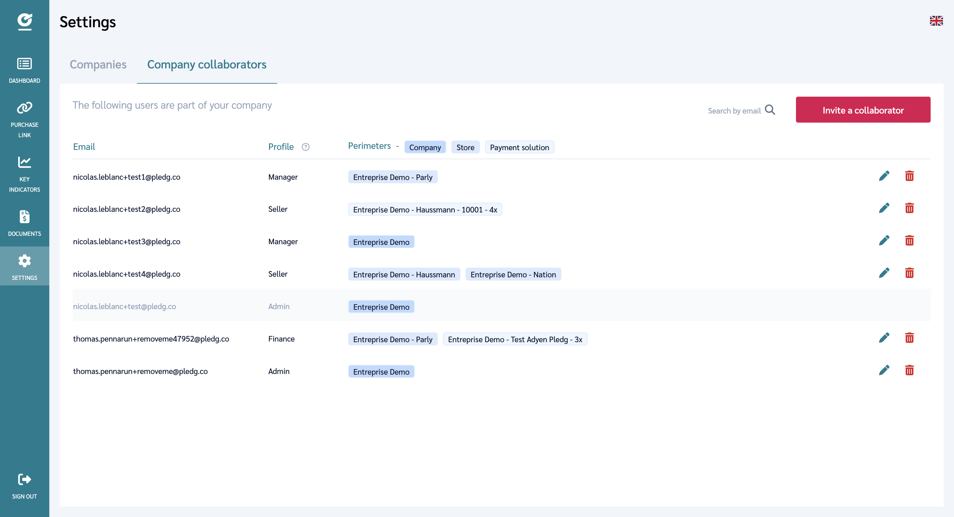Click the Sign Out icon

(x=24, y=480)
